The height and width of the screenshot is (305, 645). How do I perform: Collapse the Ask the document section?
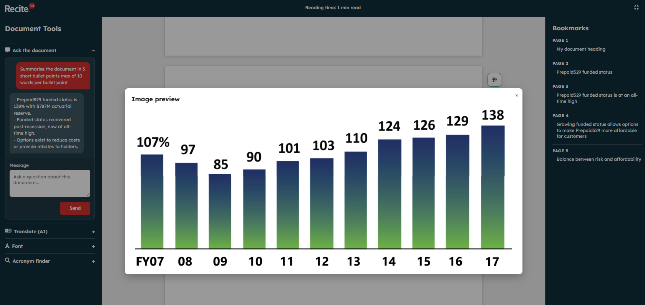point(93,51)
